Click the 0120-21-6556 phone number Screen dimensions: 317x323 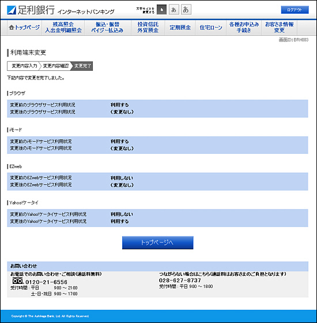pyautogui.click(x=46, y=282)
